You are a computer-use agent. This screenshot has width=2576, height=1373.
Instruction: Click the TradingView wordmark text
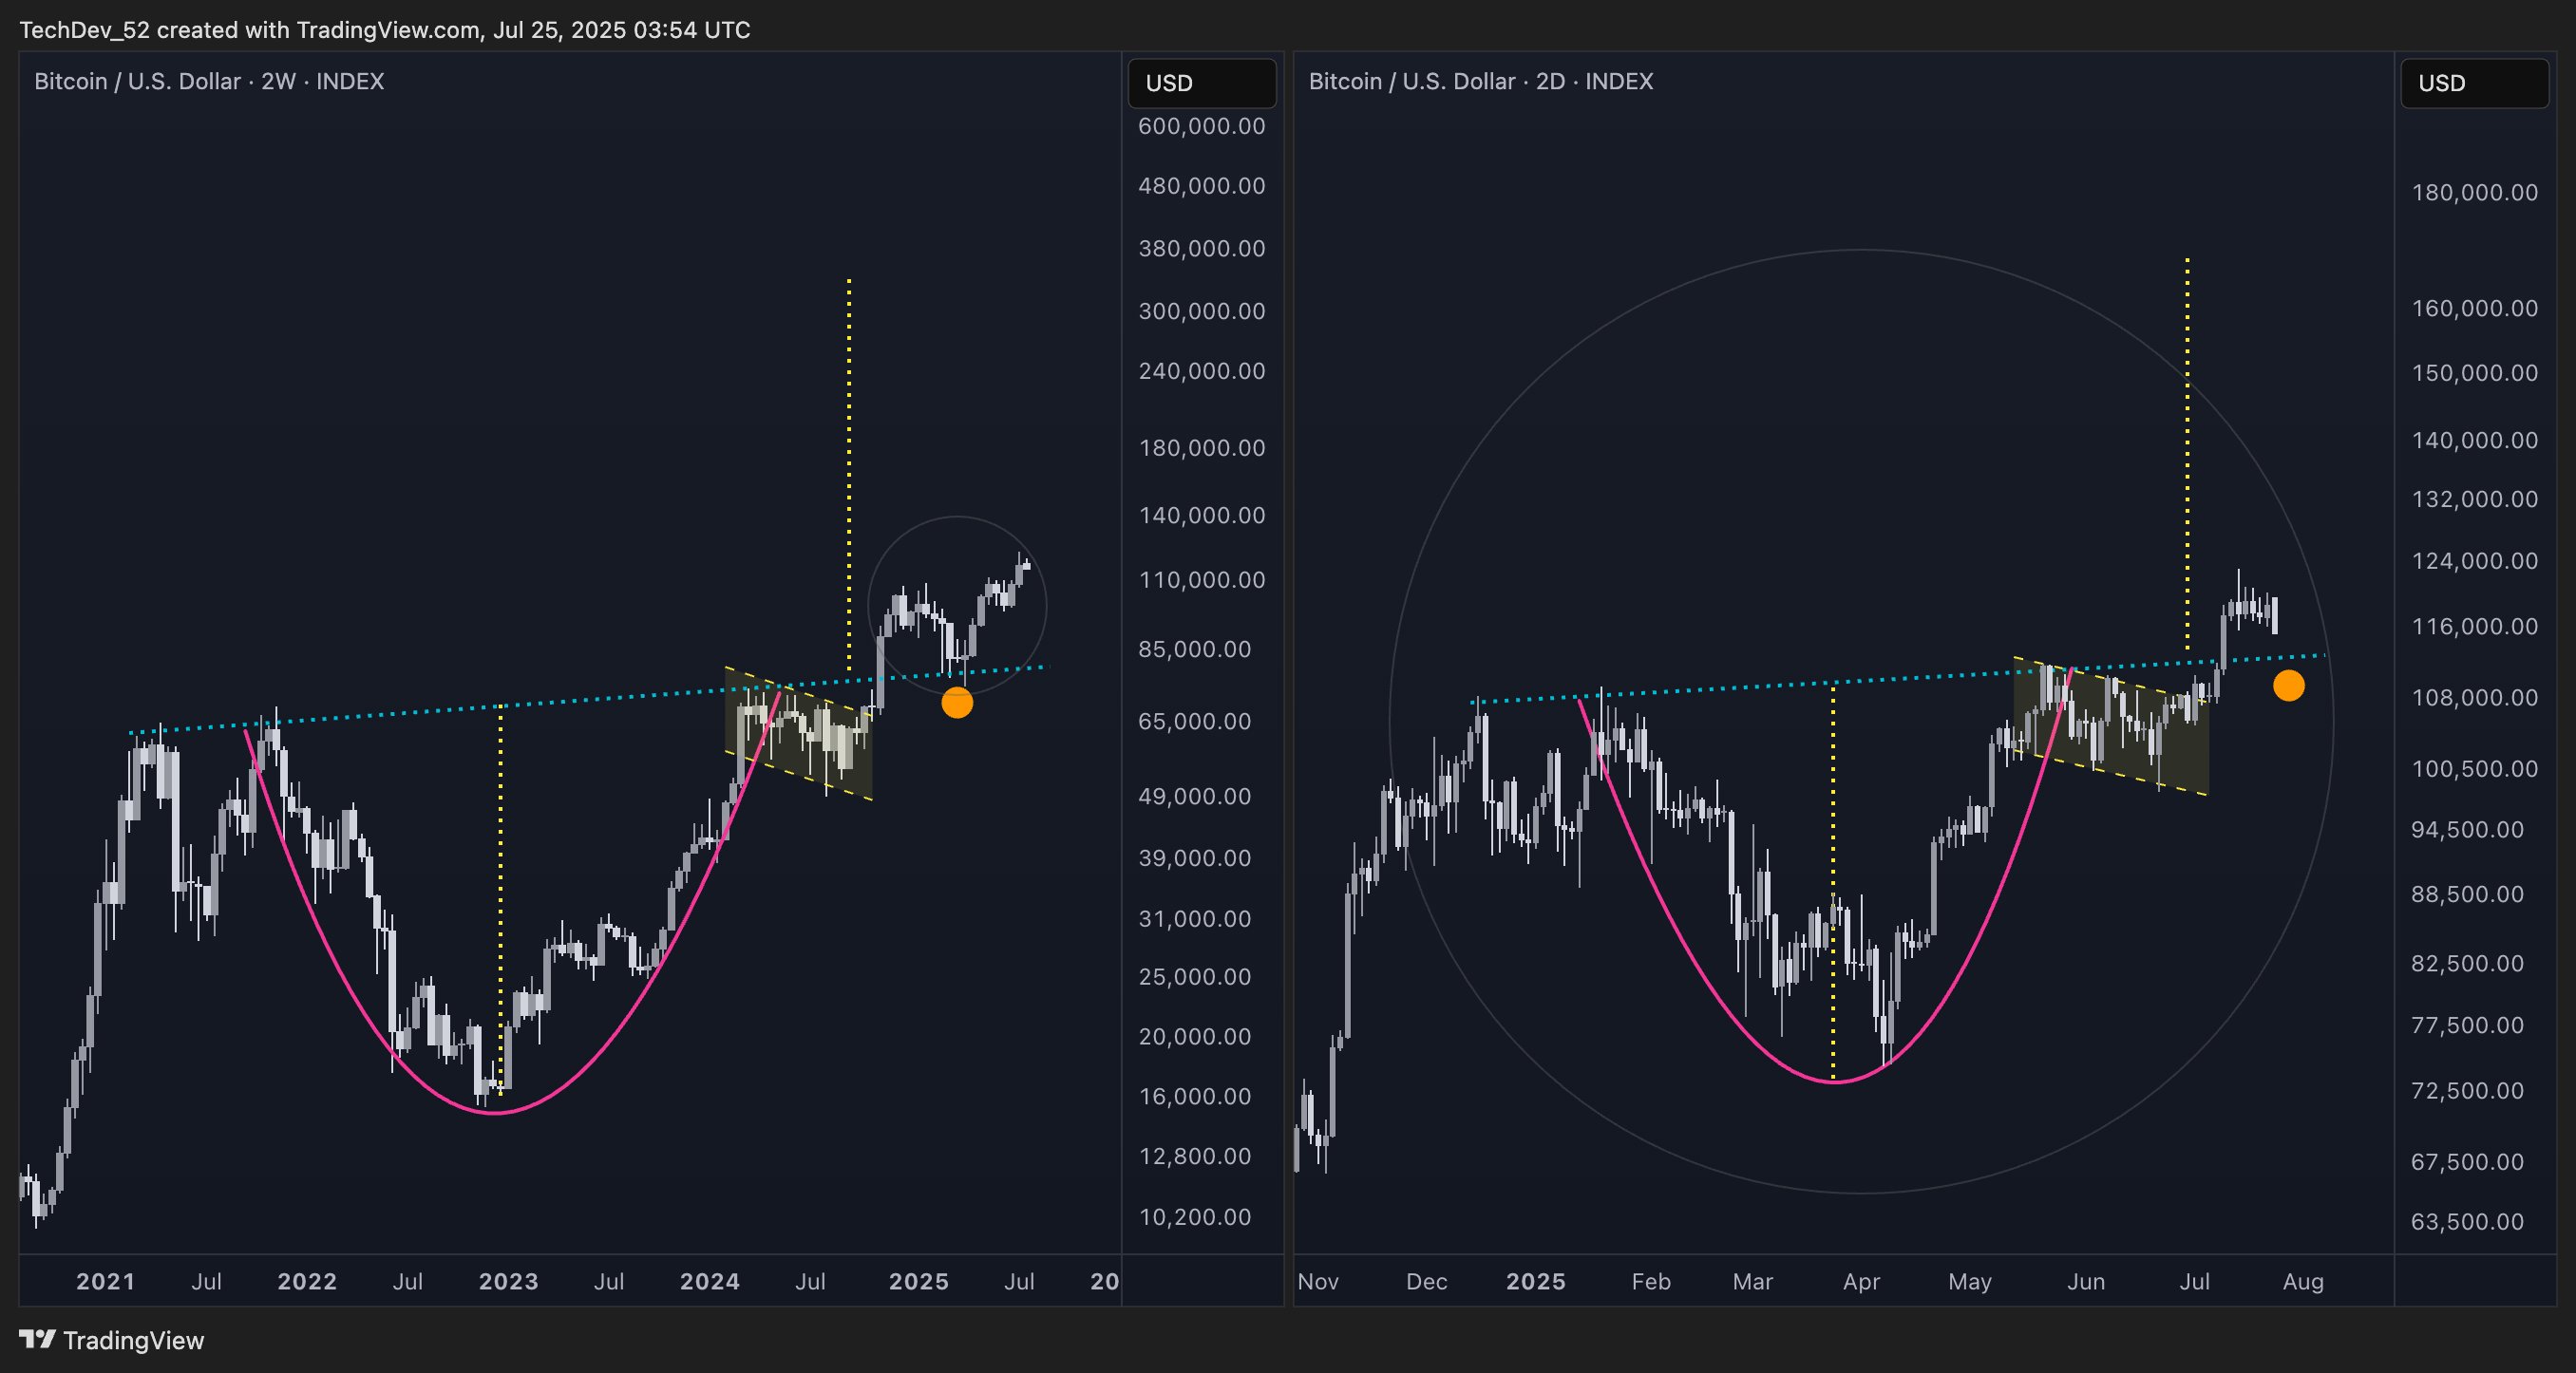tap(133, 1340)
